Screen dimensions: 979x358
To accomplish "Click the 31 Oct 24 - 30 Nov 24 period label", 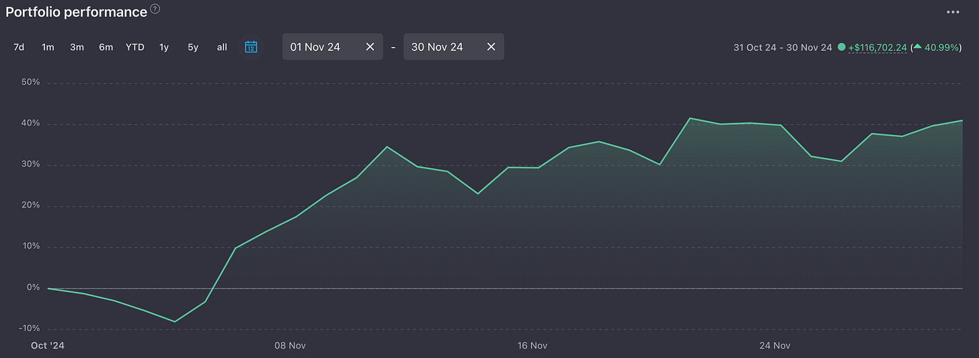I will (783, 48).
